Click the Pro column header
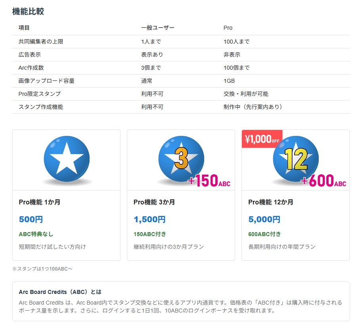358x326 pixels. [x=228, y=28]
